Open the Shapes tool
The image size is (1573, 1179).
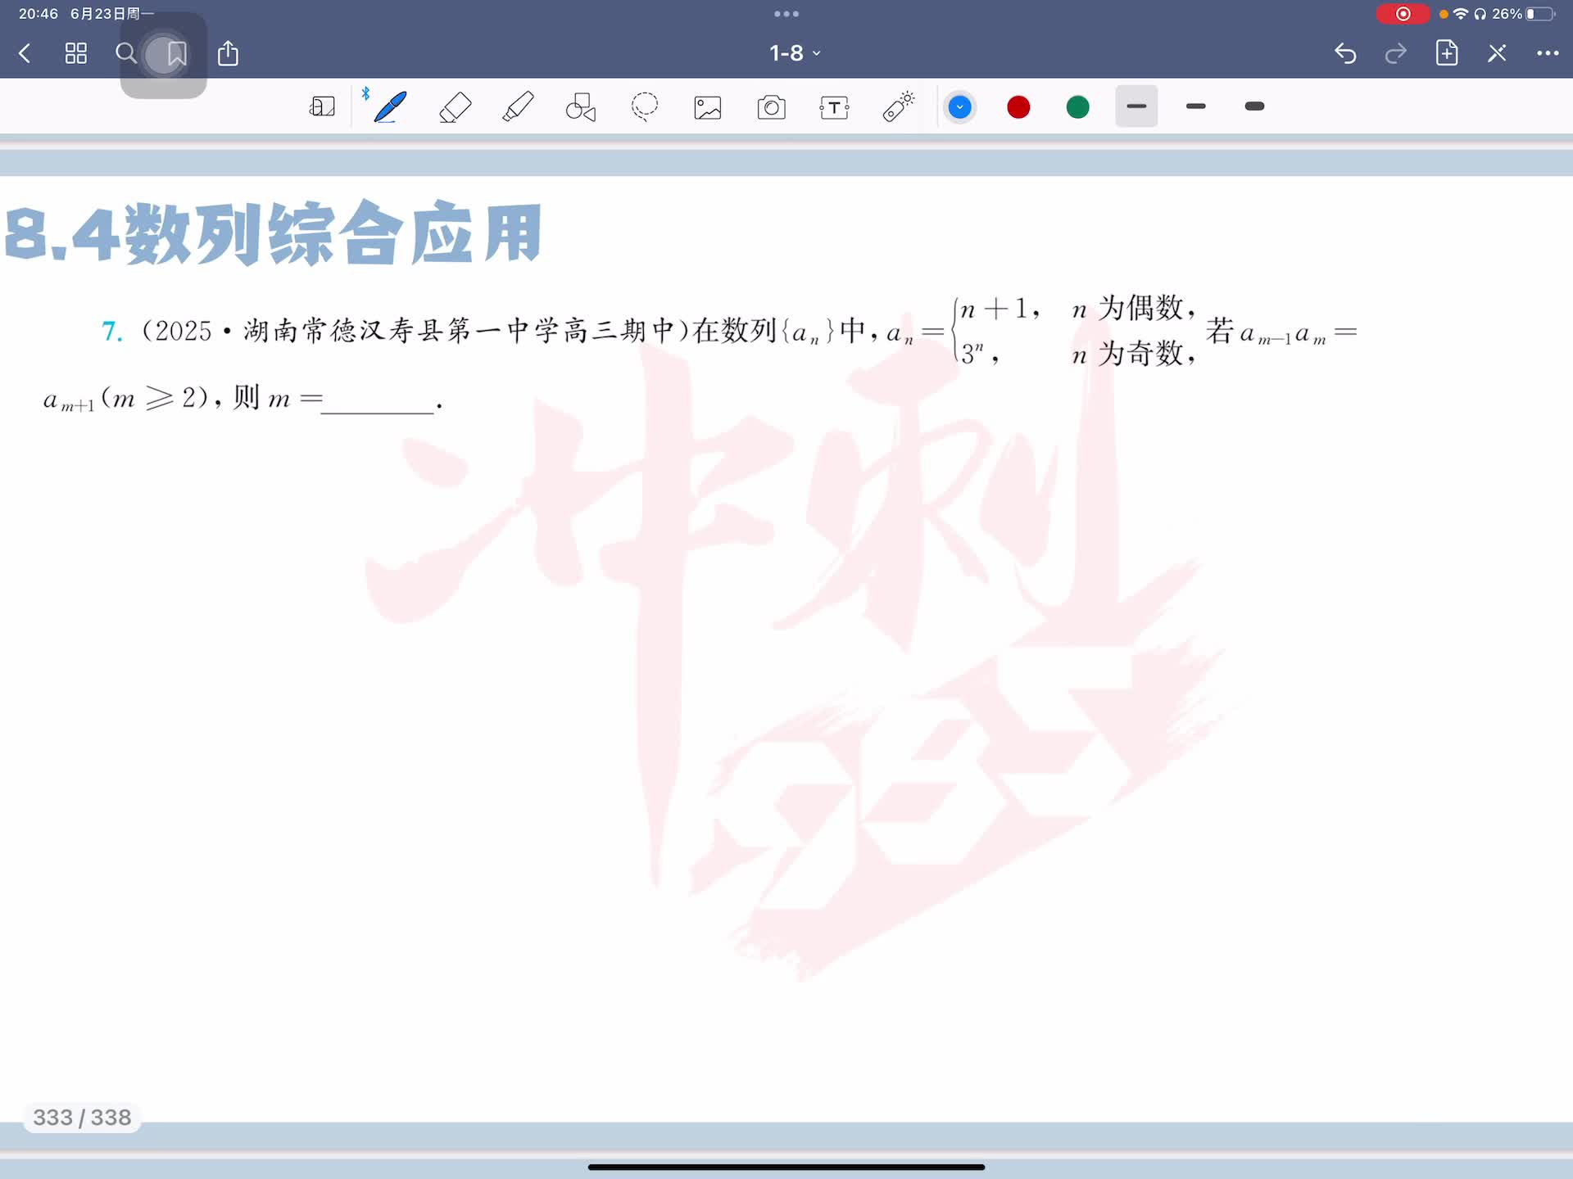click(x=581, y=107)
